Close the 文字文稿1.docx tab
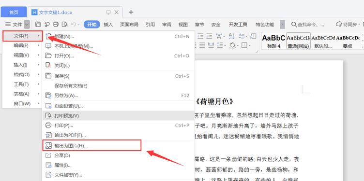This screenshot has height=181, width=364. pos(117,12)
